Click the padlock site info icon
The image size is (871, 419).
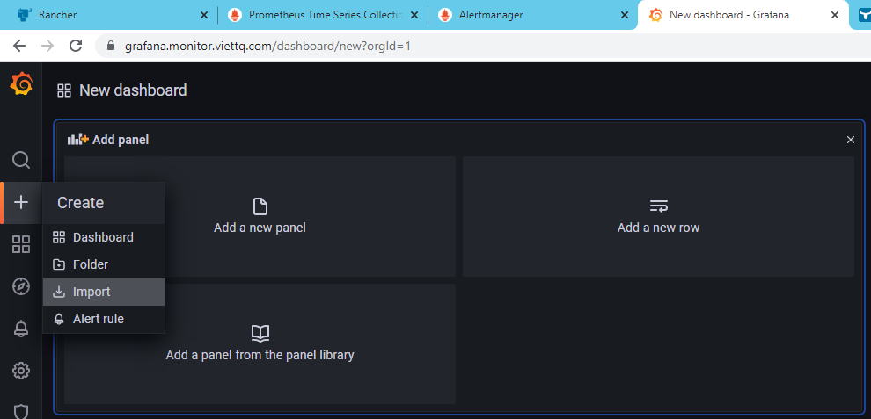point(111,46)
